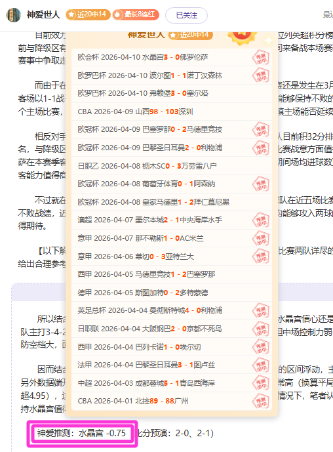Click the 神爱世人 author avatar

(x=14, y=14)
